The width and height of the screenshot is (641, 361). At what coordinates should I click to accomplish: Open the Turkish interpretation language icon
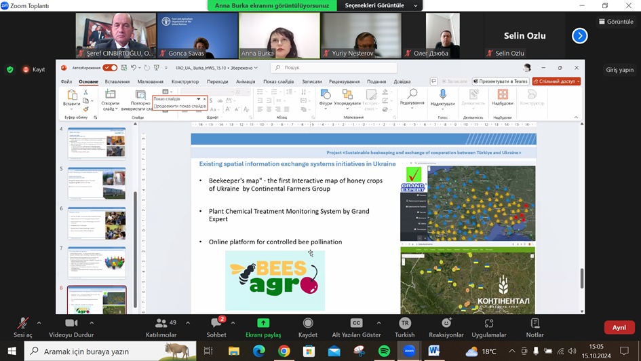[405, 323]
